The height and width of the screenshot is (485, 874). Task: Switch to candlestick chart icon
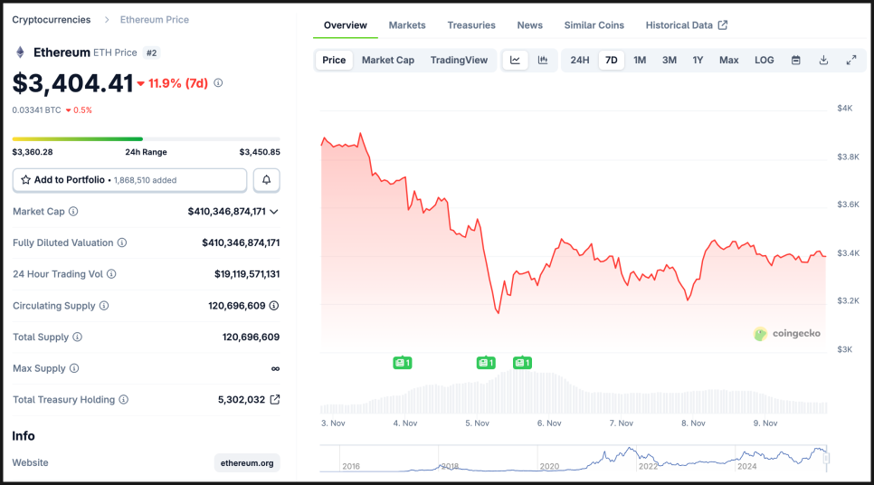[543, 60]
